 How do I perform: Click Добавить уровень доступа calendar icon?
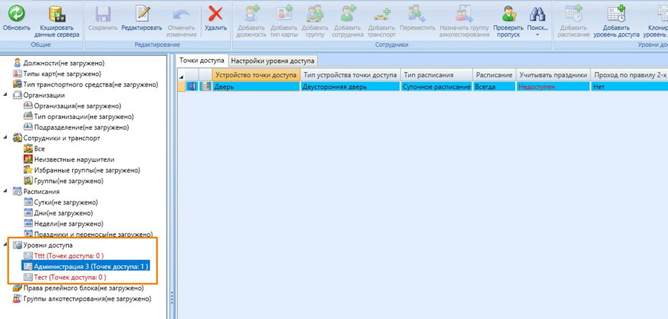click(x=616, y=13)
